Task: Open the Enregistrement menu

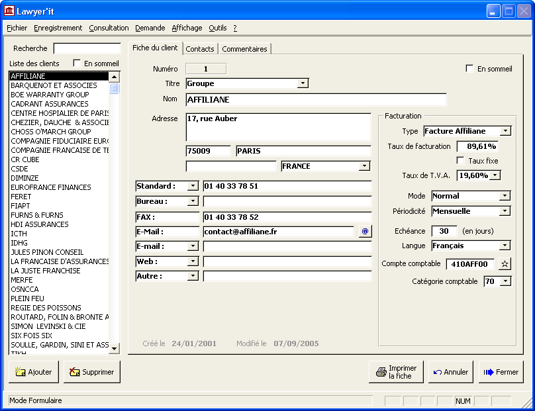Action: tap(58, 28)
